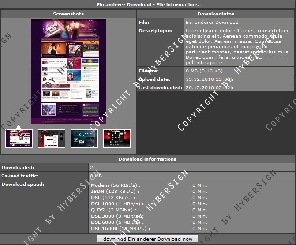
Task: Click the file name value Ein anderer Download
Action: point(212,22)
